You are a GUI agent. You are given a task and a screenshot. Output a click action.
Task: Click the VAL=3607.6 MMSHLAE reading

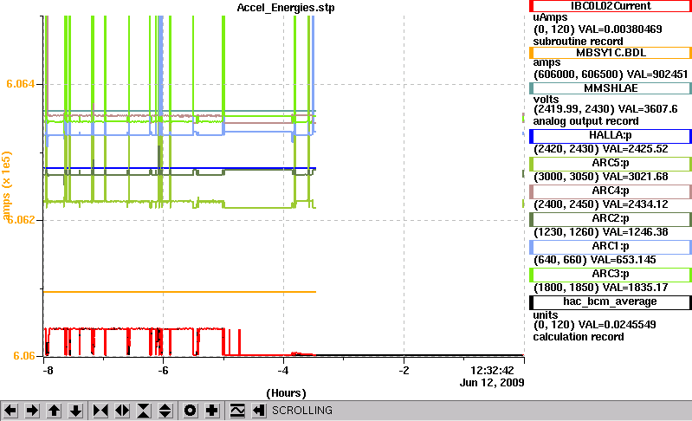click(648, 109)
